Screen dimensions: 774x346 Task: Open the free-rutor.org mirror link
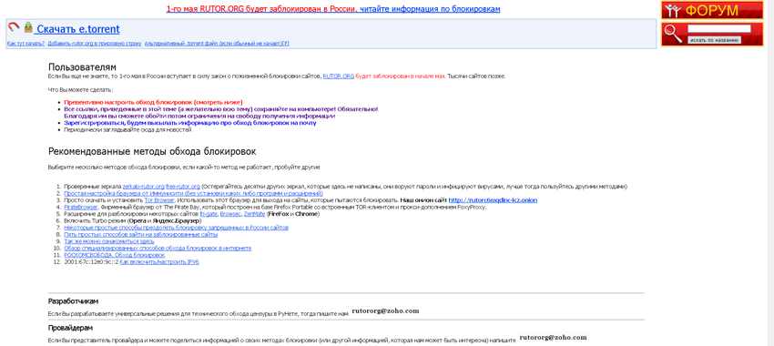tap(183, 187)
